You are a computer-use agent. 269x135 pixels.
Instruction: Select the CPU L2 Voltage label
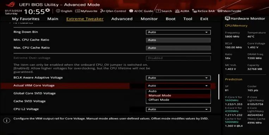click(x=26, y=109)
